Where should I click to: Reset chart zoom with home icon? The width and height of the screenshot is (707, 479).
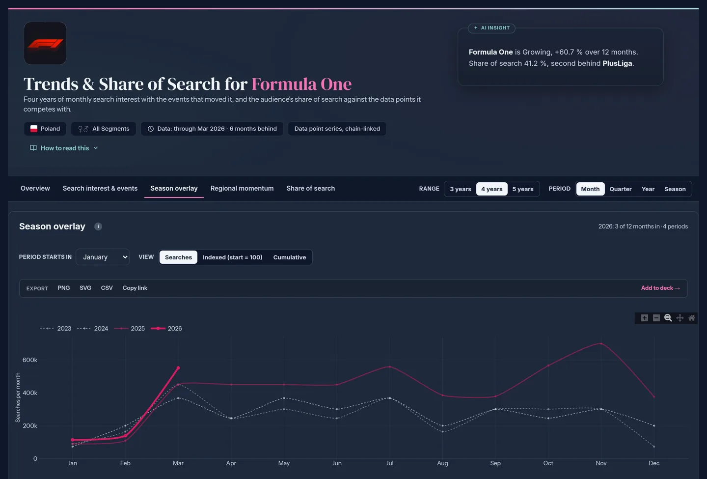[692, 318]
